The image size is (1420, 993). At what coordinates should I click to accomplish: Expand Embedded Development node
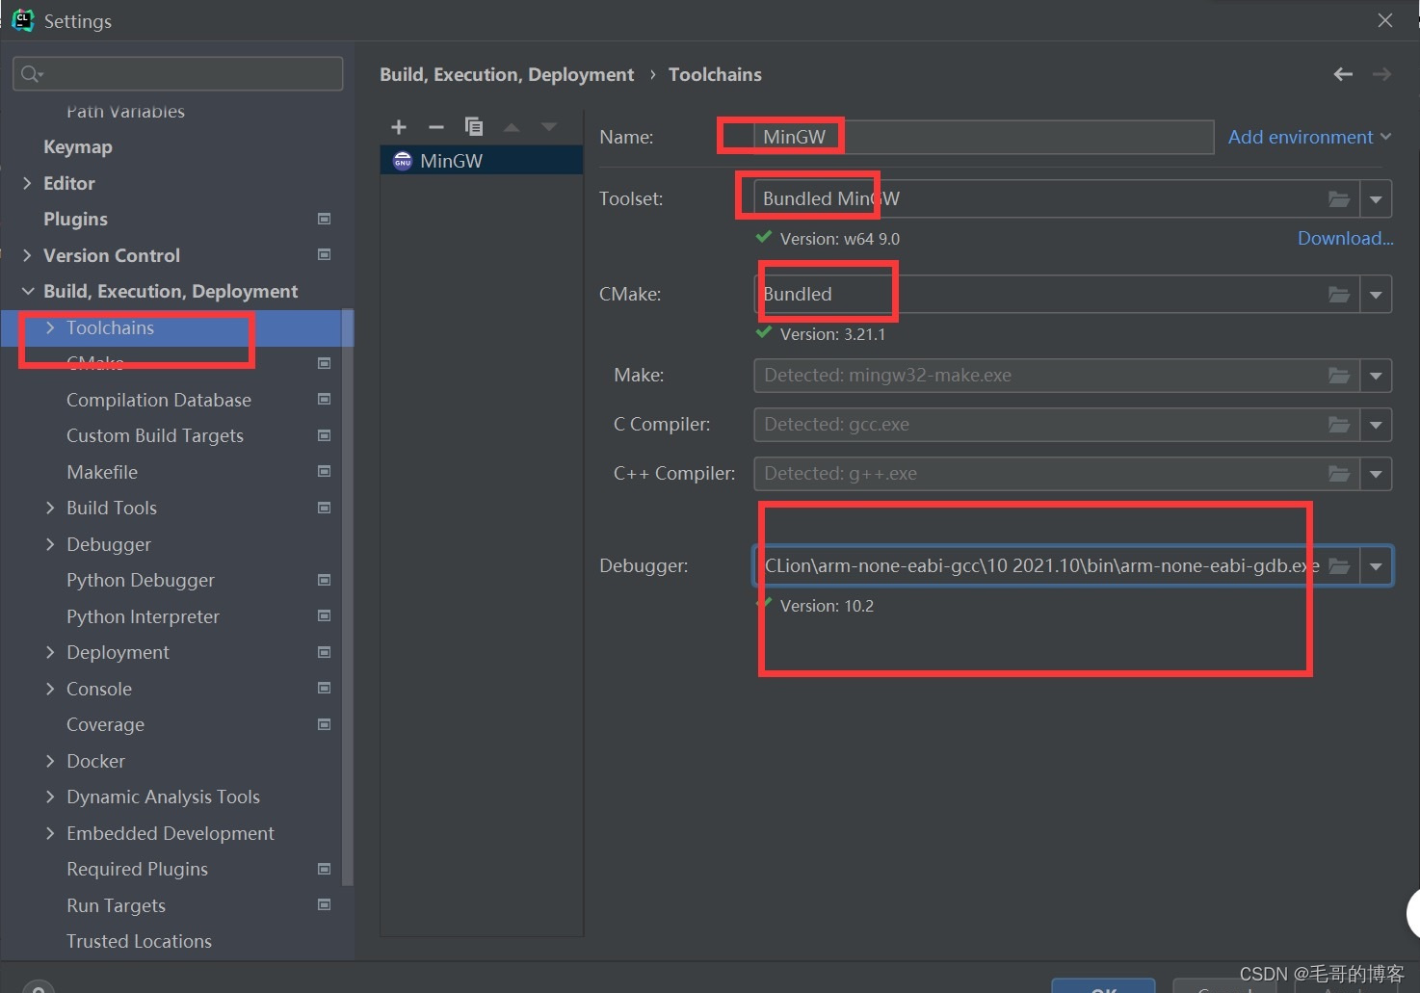tap(50, 833)
